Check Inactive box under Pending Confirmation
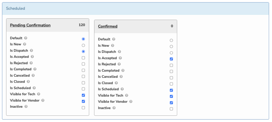This screenshot has height=122, width=272. click(83, 108)
